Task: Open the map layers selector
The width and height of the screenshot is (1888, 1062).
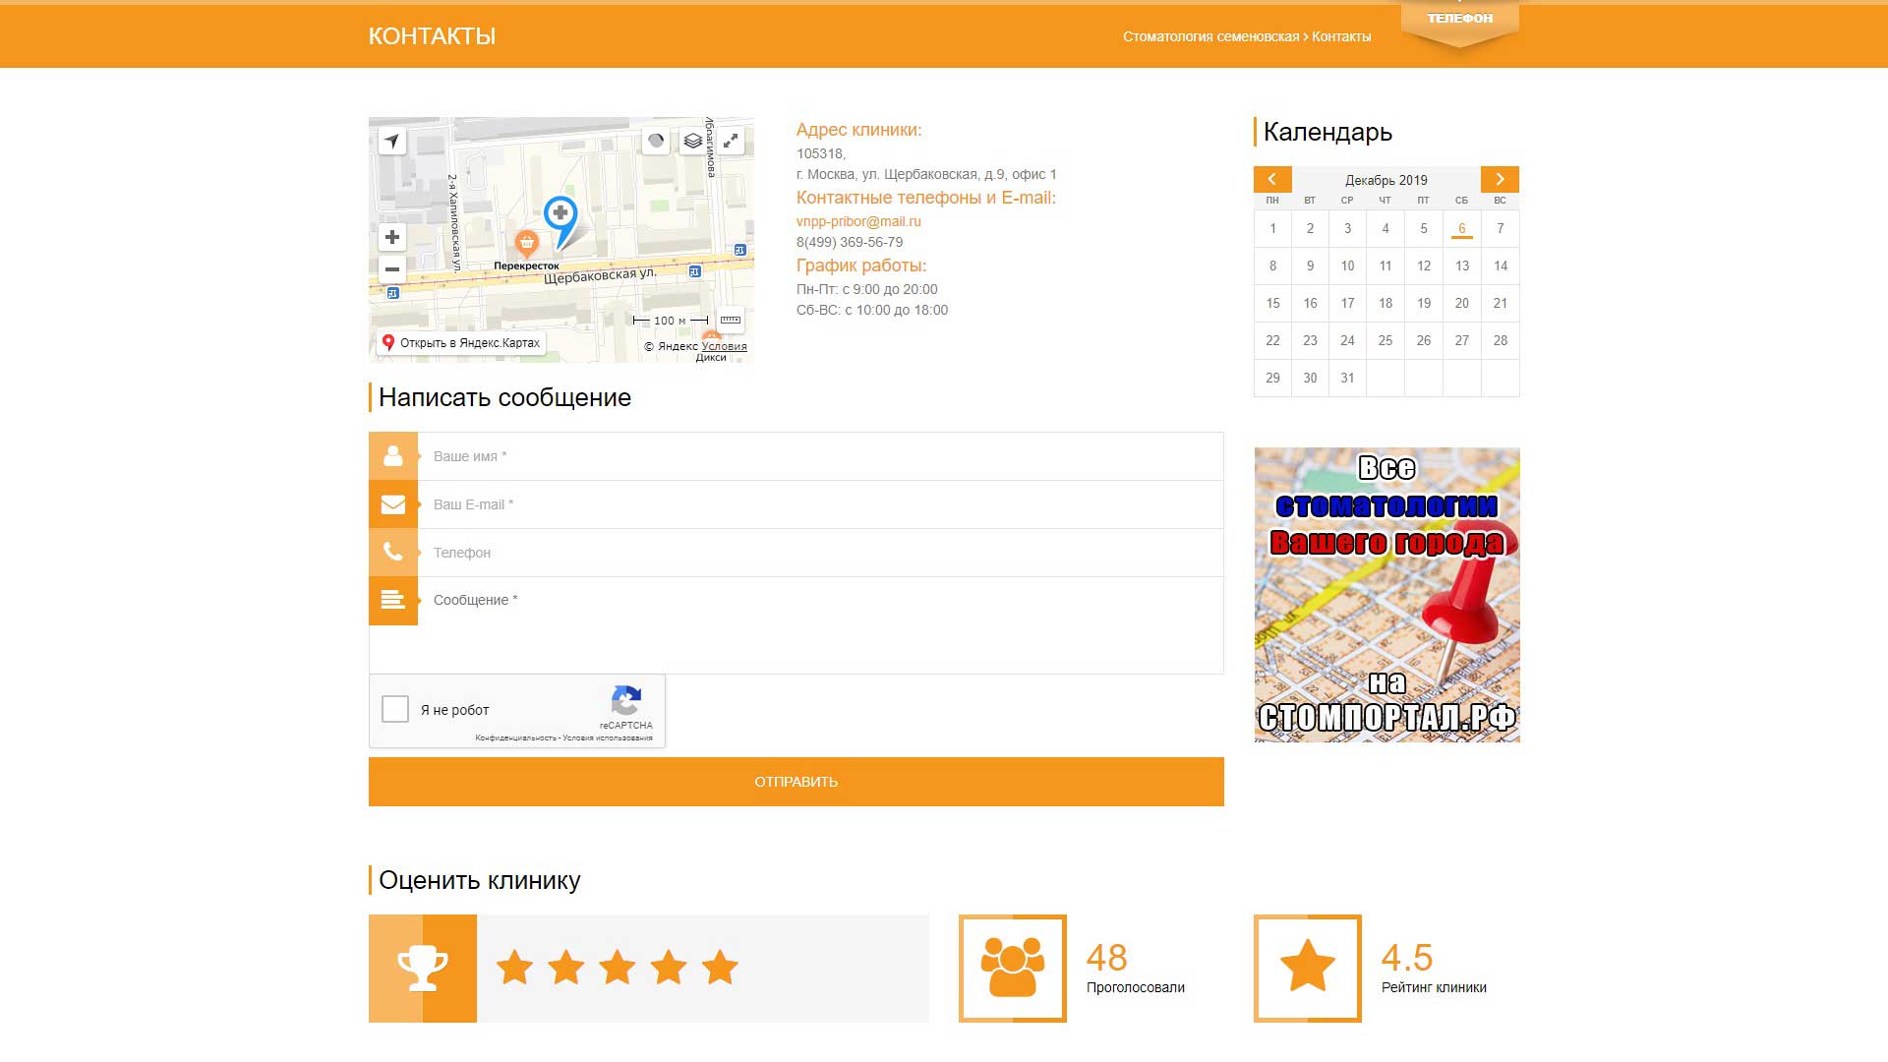Action: tap(693, 141)
